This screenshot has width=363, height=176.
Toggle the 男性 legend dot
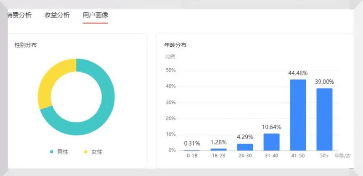point(52,152)
